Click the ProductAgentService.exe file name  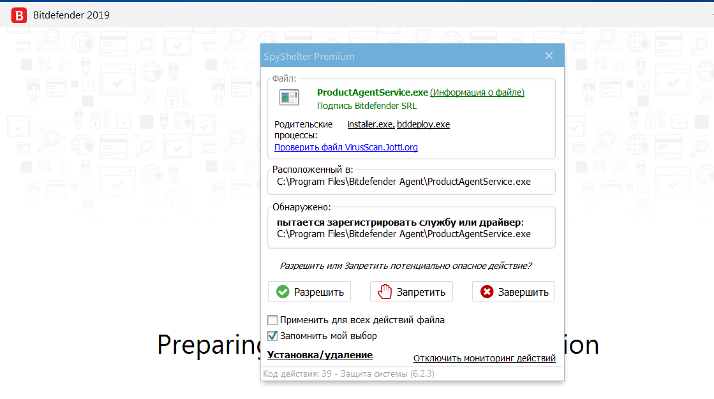pos(373,92)
